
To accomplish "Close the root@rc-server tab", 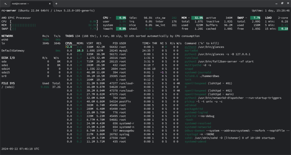I will (x=50, y=4).
